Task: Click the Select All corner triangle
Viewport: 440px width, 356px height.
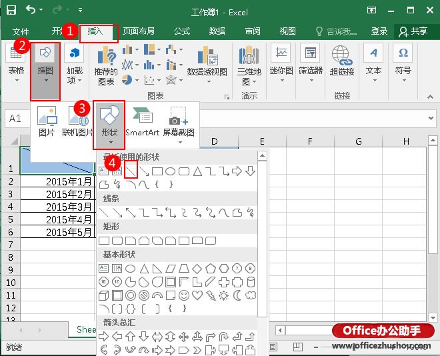Action: pos(13,141)
